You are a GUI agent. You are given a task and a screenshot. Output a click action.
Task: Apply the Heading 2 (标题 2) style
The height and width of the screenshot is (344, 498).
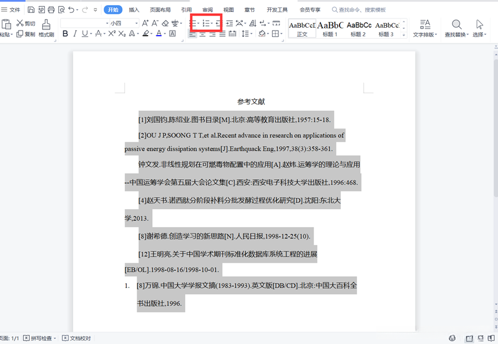[x=359, y=29]
